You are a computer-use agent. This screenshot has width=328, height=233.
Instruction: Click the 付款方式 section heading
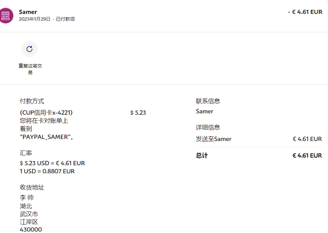coord(32,101)
